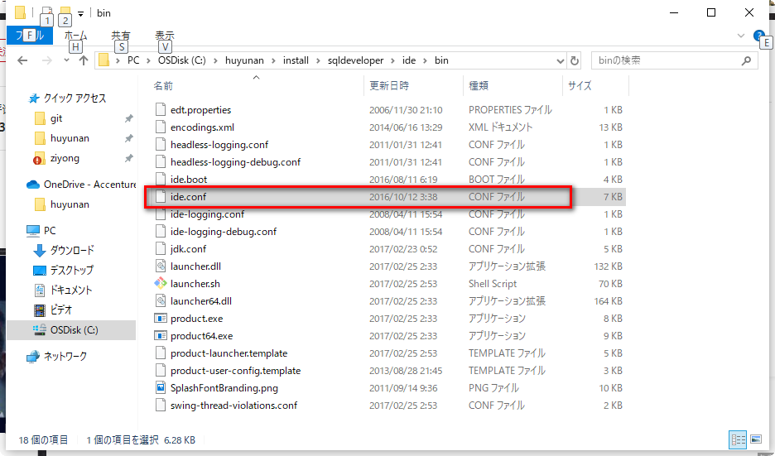Open recent locations dropdown beside forward arrow
The image size is (775, 456).
[66, 60]
